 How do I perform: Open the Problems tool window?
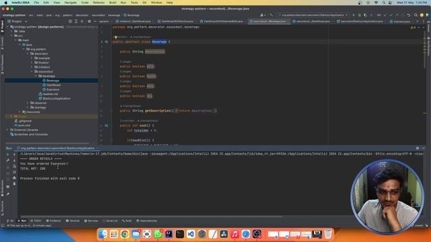pyautogui.click(x=54, y=221)
